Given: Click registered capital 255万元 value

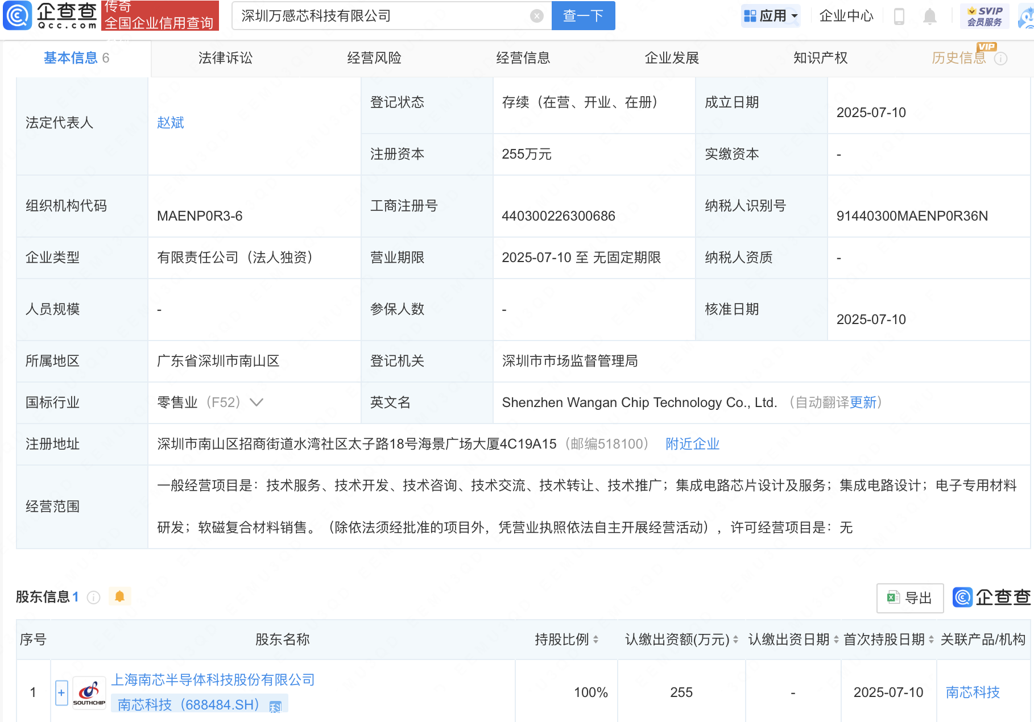Looking at the screenshot, I should click(x=527, y=154).
